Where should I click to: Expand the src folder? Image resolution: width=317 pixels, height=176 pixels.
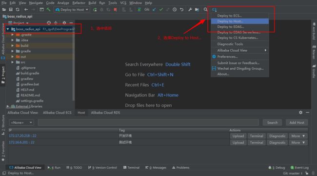click(x=13, y=62)
